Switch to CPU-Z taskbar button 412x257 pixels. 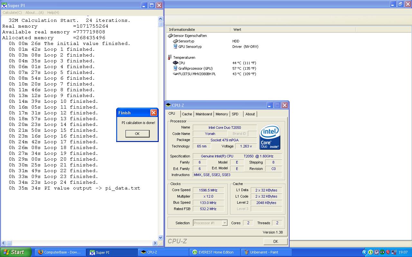click(164, 252)
